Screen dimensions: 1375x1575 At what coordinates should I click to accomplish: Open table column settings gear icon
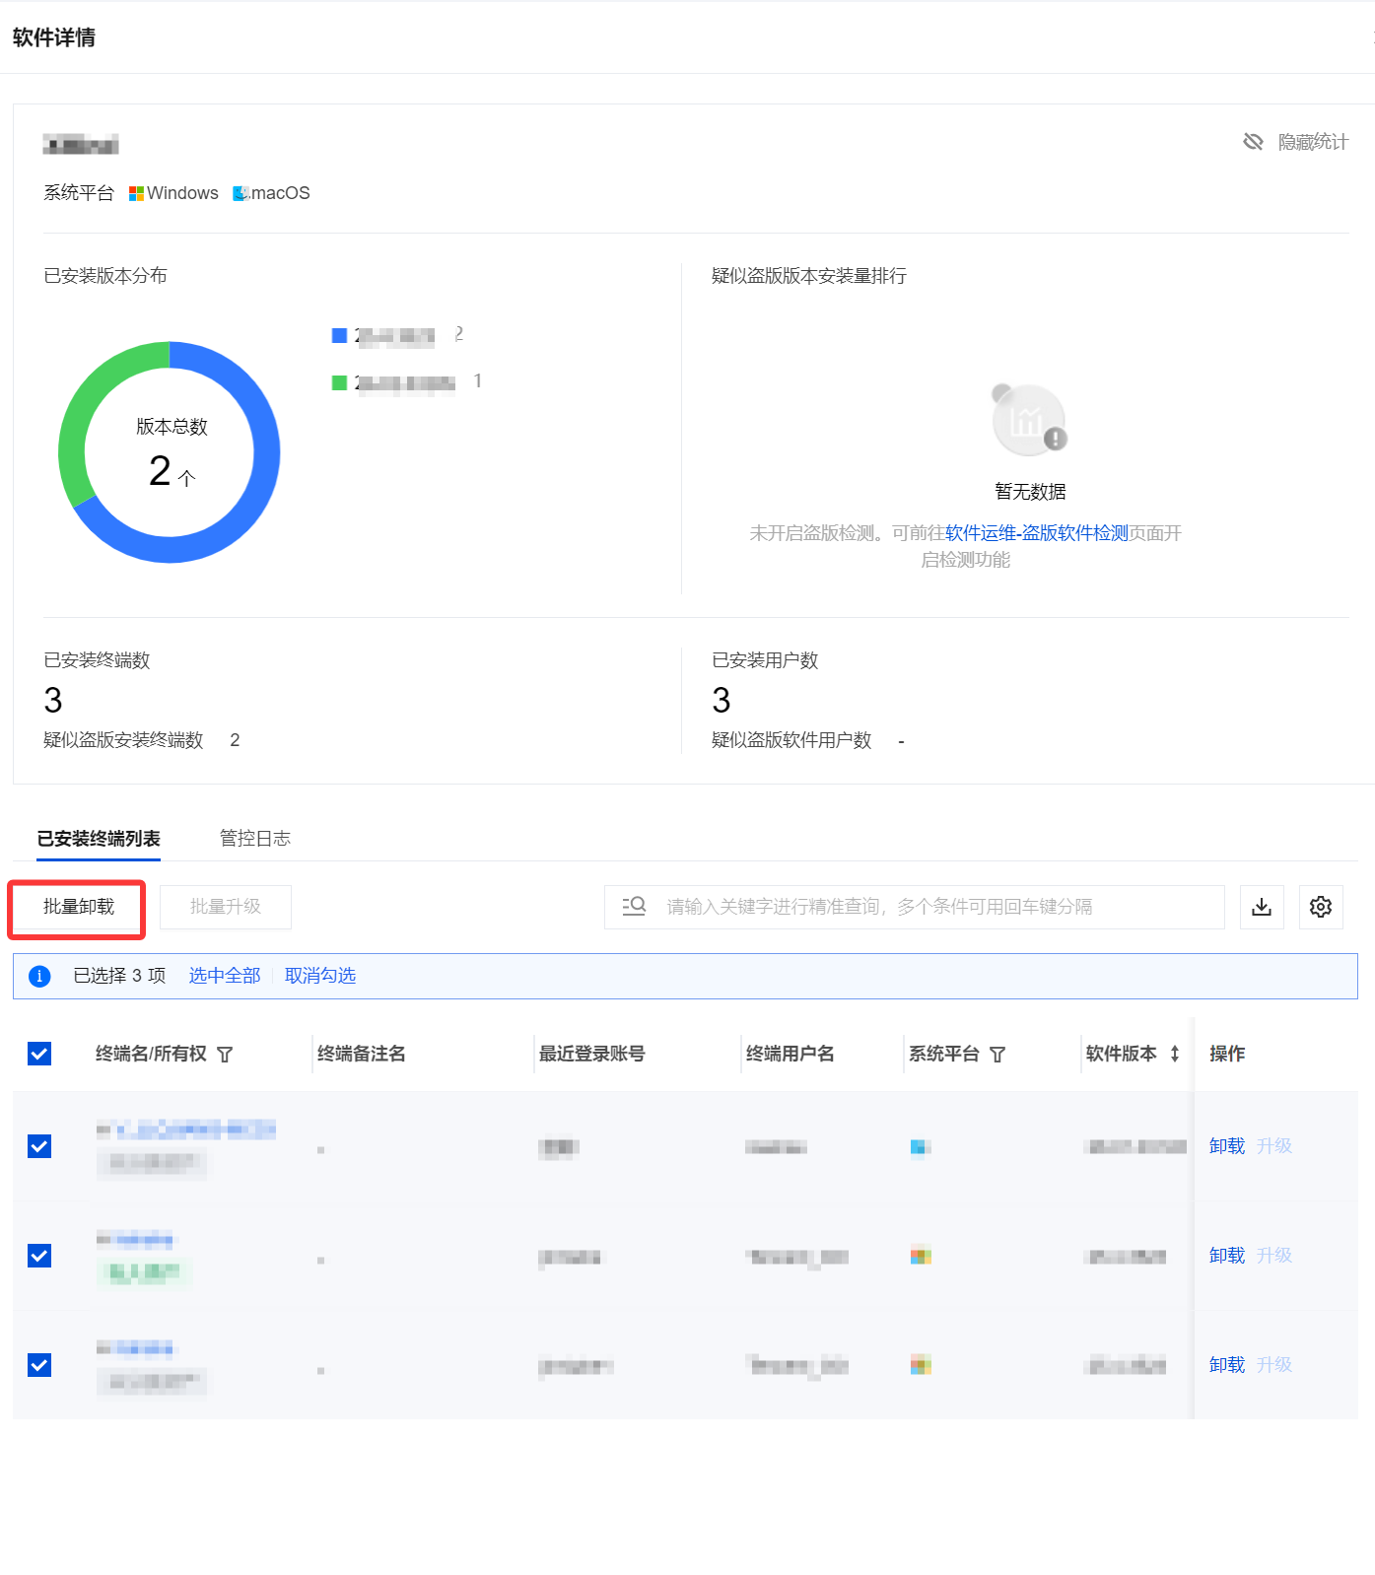(x=1321, y=907)
